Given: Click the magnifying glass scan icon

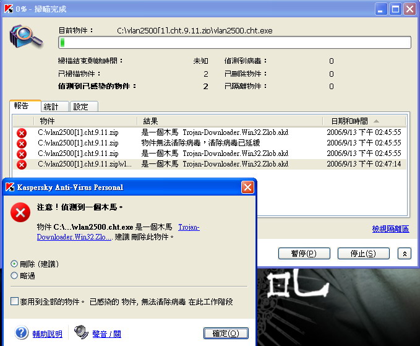Looking at the screenshot, I should (26, 37).
